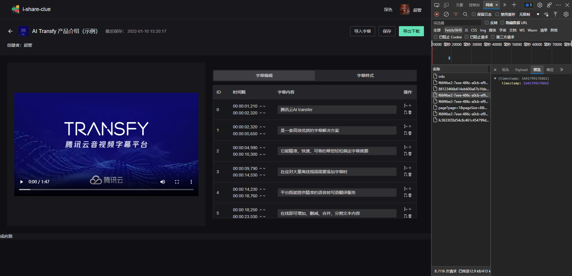Screen dimensions: 572x276
Task: Toggle device emulation icon in DevTools
Action: [446, 5]
